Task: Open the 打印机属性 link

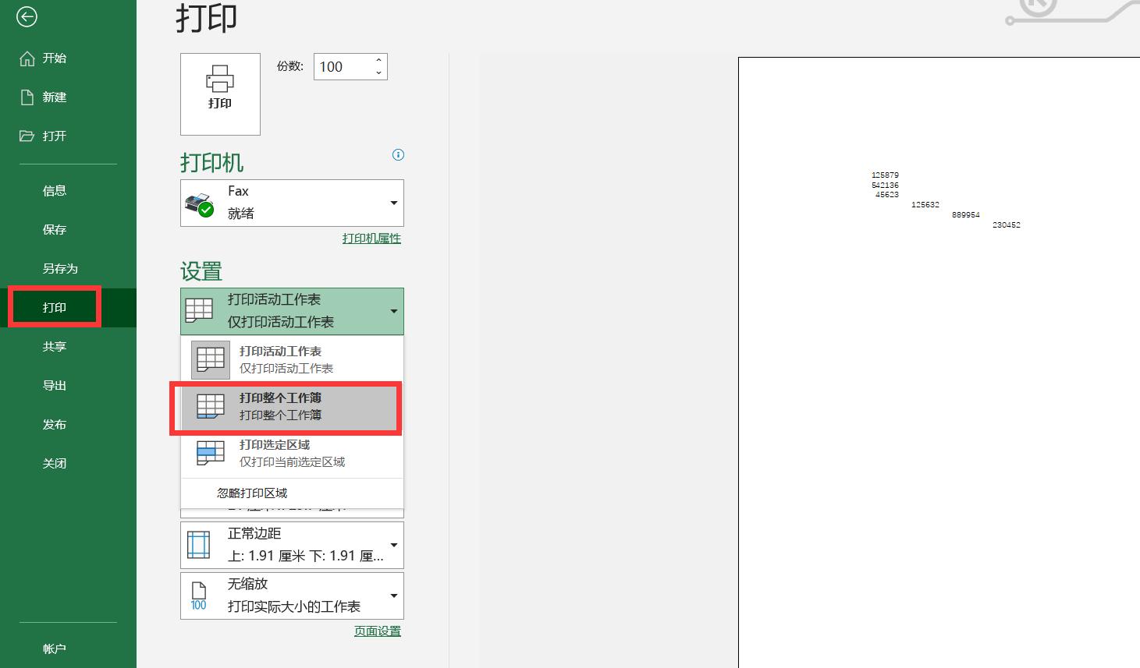Action: pos(371,238)
